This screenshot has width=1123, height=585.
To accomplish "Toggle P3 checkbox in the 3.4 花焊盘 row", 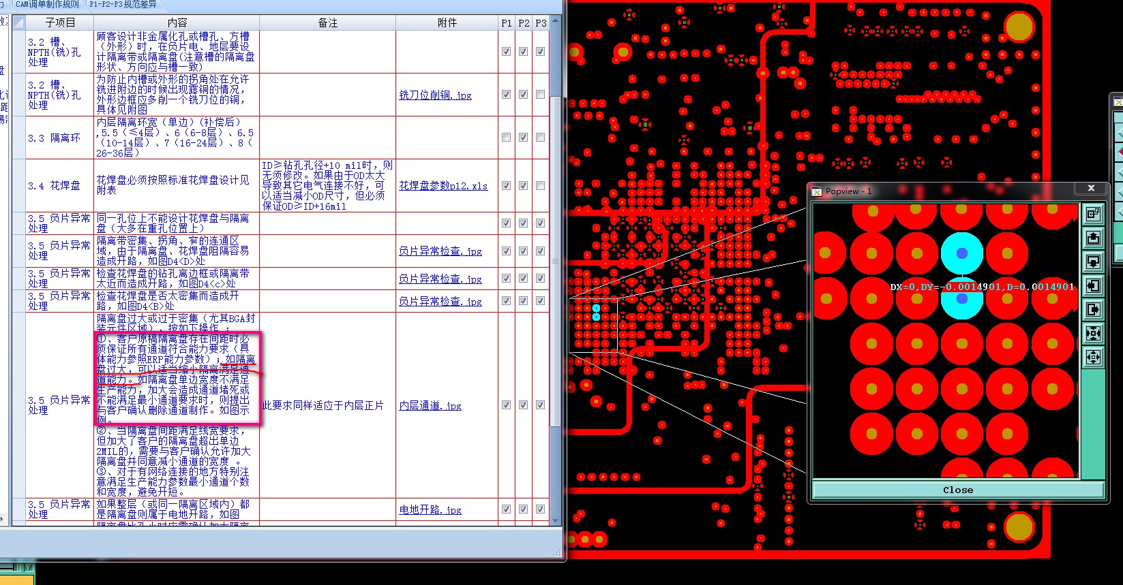I will pos(541,185).
